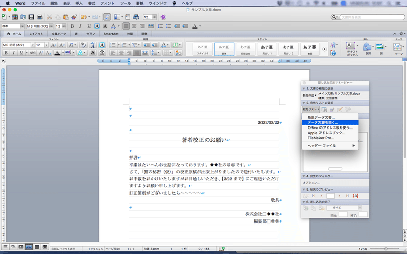Open the ツール menu in menu bar
The width and height of the screenshot is (407, 254).
point(125,3)
